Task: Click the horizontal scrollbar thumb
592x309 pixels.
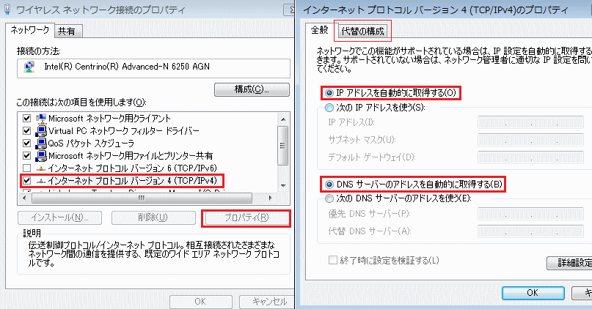Action: point(142,198)
